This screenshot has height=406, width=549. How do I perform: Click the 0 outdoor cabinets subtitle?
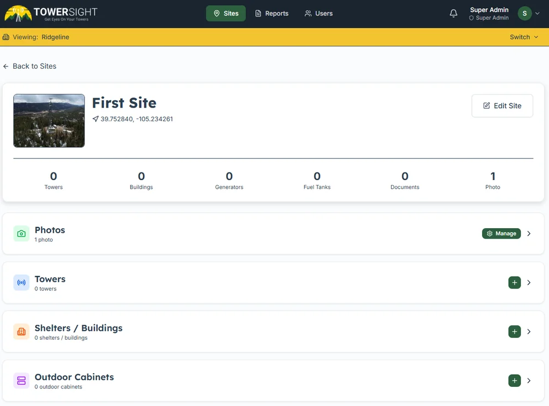(x=59, y=387)
